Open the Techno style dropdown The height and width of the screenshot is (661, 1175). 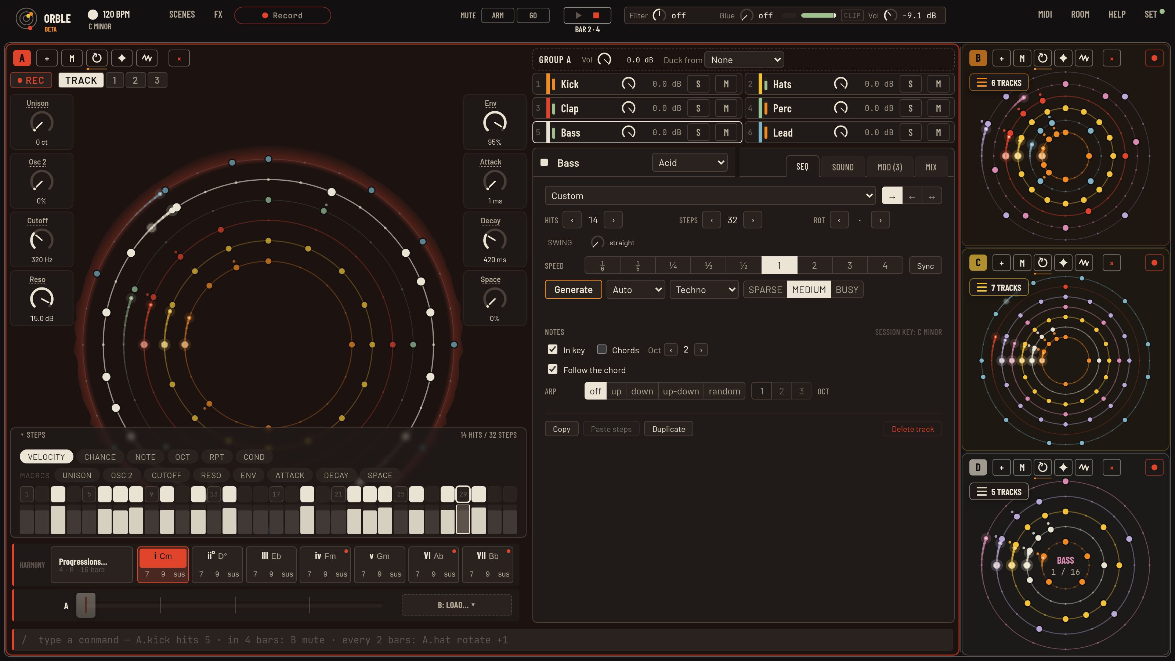coord(704,290)
